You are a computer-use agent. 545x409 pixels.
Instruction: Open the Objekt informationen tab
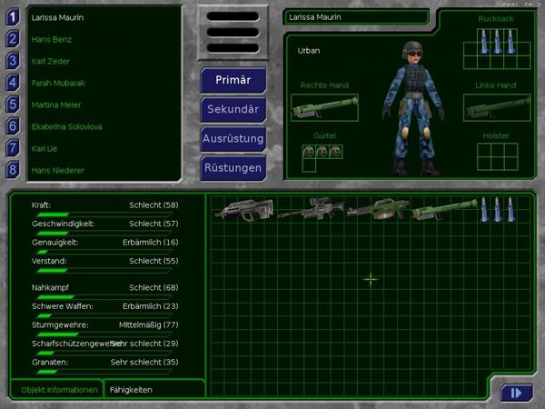point(59,389)
